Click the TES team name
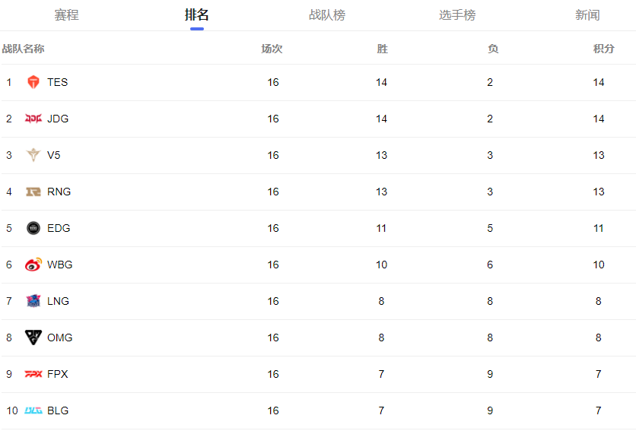This screenshot has height=431, width=636. coord(57,82)
